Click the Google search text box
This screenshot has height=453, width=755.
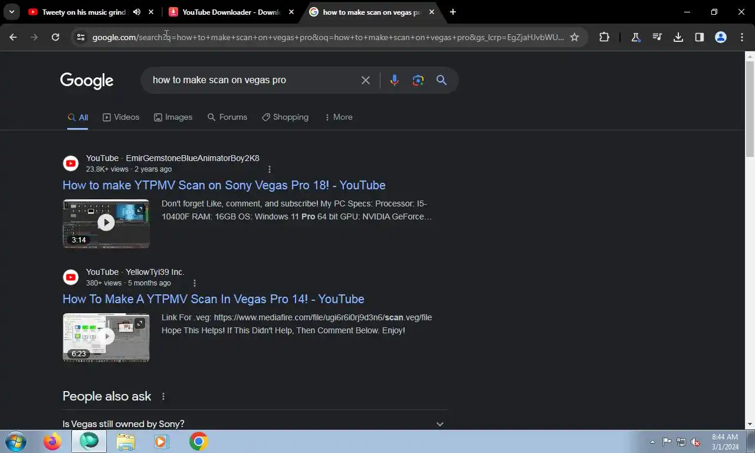(x=254, y=80)
